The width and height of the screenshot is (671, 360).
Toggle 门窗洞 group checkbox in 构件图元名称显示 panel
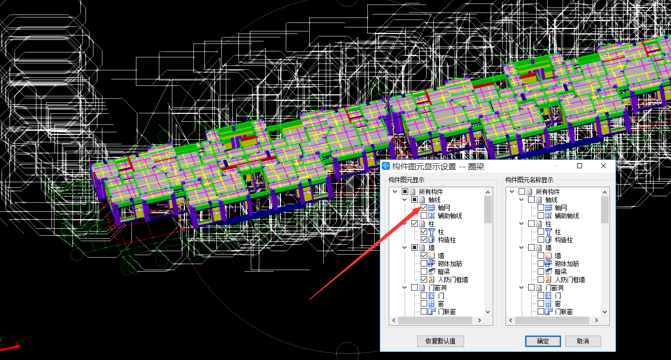(531, 288)
